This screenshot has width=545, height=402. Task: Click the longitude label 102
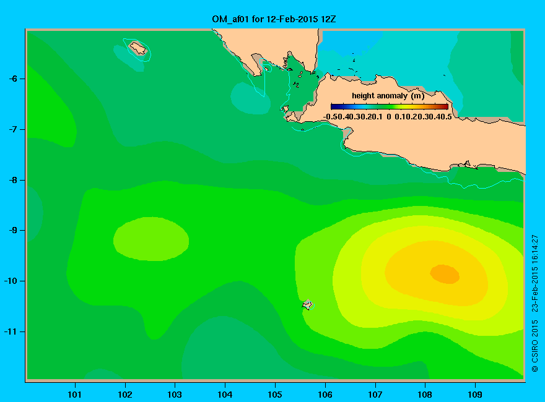coord(124,395)
